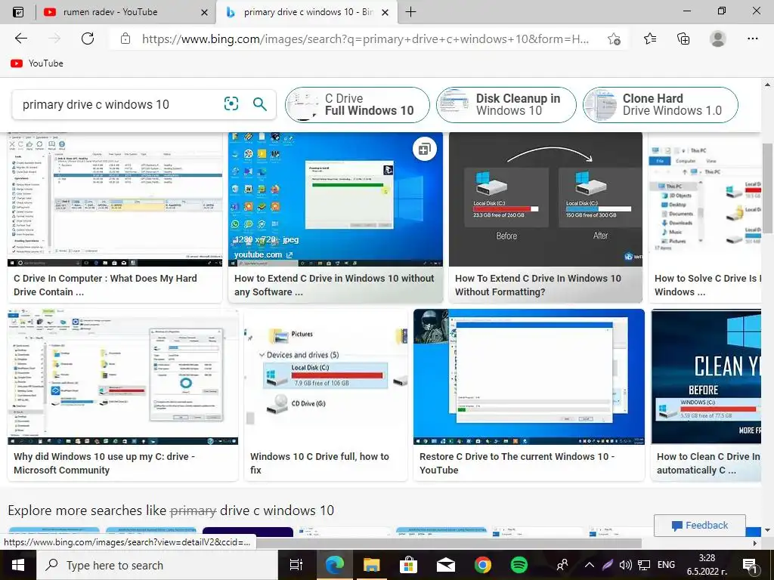Select Clone Hard Drive Windows 1.0 suggestion
This screenshot has width=774, height=580.
(x=661, y=104)
